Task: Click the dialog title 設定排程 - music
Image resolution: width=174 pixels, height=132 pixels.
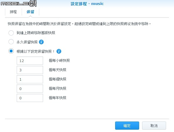Action: (87, 4)
